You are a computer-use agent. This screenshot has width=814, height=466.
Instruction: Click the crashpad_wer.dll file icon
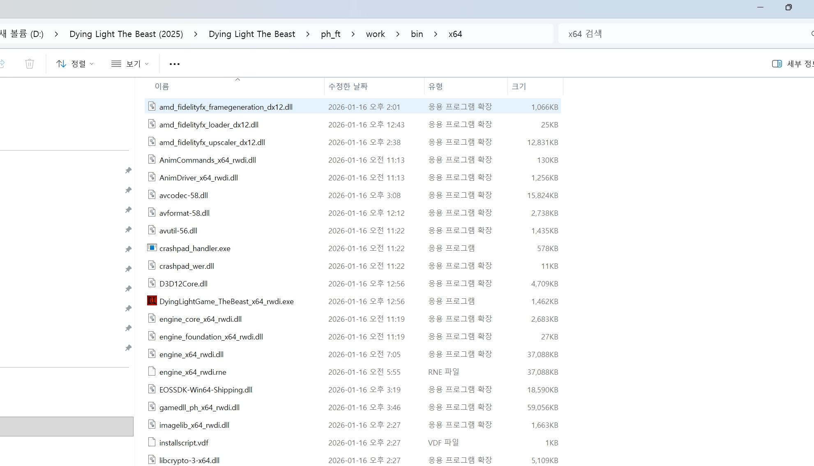click(152, 265)
